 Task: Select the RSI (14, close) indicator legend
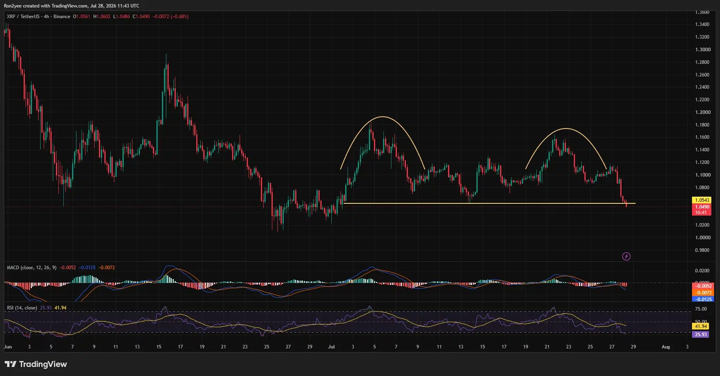pyautogui.click(x=22, y=308)
